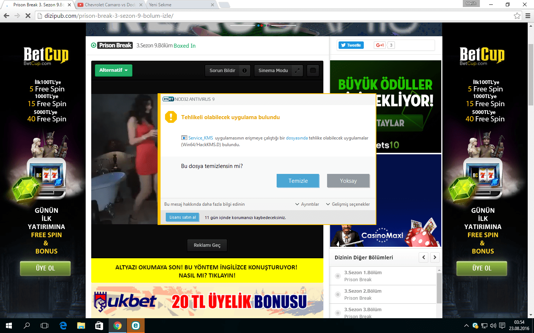Click a carousel dot on the top banner
This screenshot has height=333, width=534.
[x=258, y=25]
